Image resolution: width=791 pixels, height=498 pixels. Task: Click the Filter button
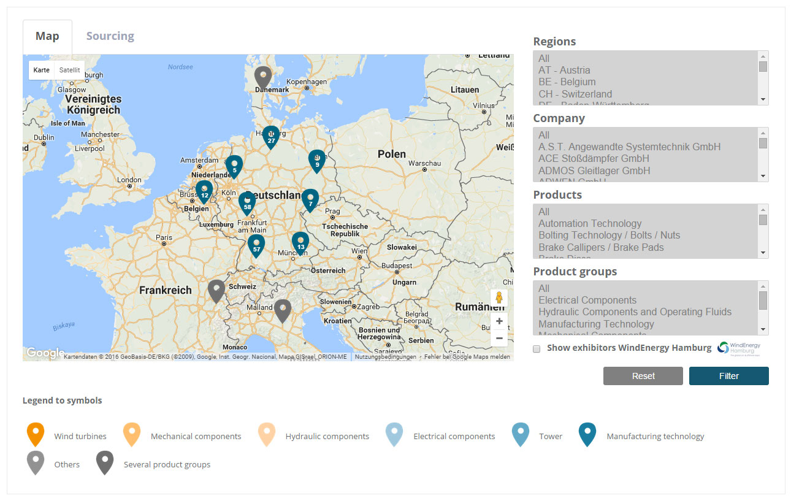tap(729, 376)
